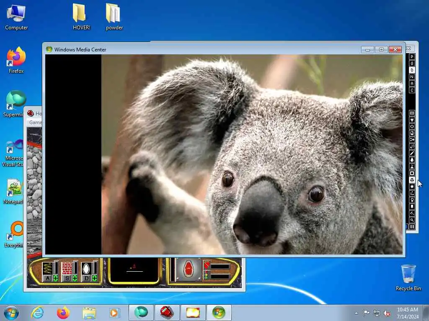Screen dimensions: 429x321
Task: Open the Tools category below the dots icon
Action: 412,200
